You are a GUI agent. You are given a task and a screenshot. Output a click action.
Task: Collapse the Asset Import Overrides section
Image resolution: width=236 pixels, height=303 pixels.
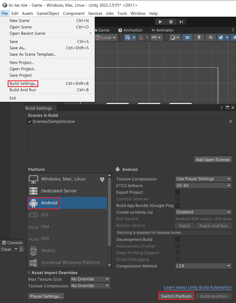tap(29, 273)
